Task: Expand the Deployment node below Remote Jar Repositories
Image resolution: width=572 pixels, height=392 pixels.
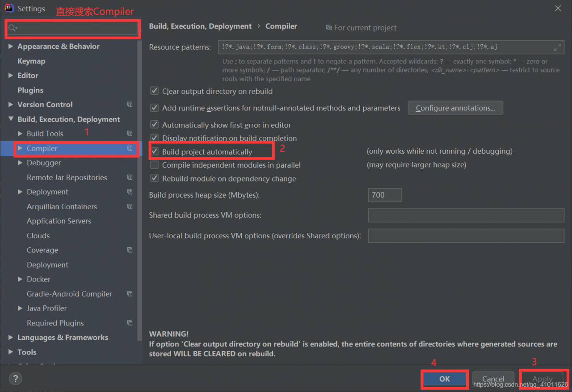Action: [x=20, y=192]
